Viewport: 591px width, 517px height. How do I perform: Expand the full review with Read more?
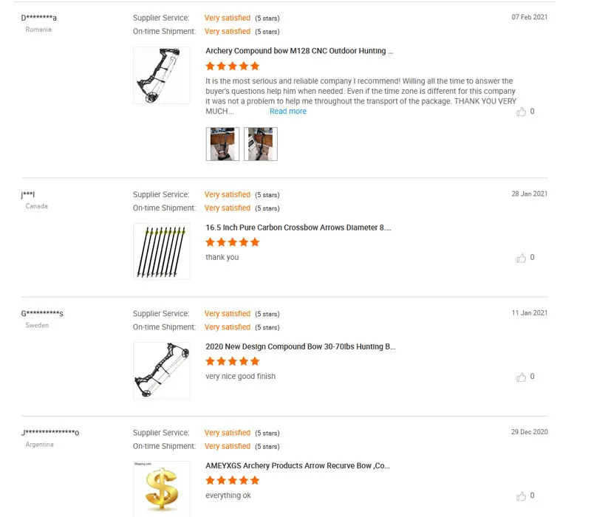coord(287,112)
